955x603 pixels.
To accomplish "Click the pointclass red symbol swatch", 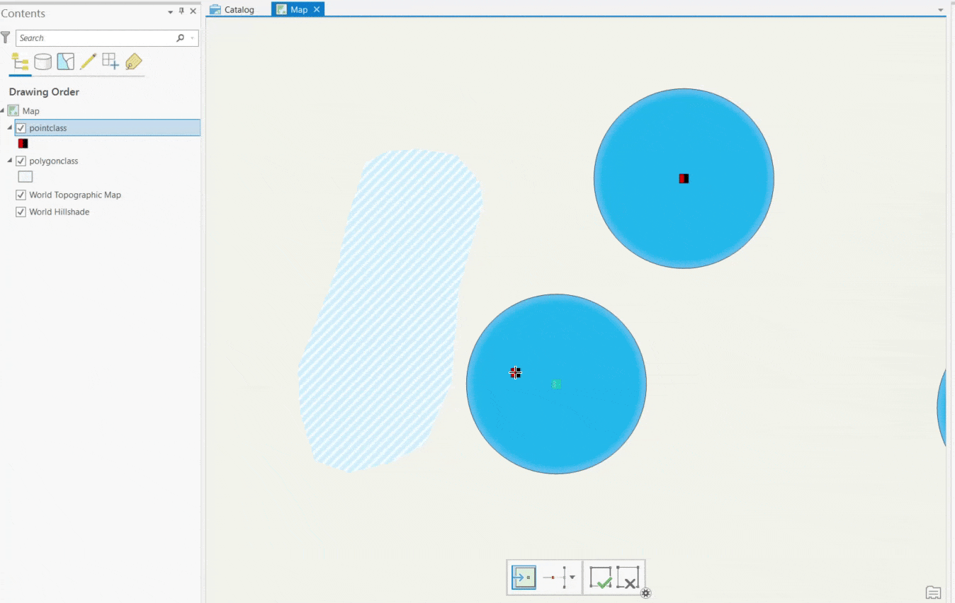I will (x=23, y=143).
